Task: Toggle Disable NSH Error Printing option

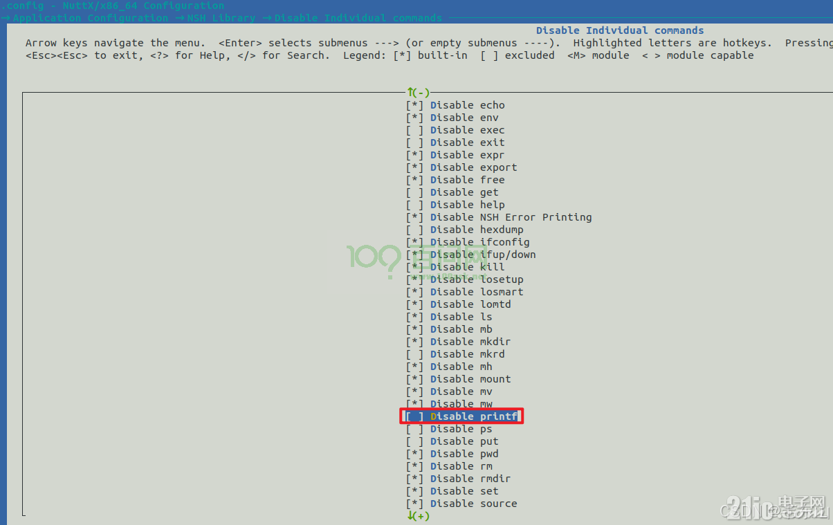Action: coord(499,217)
